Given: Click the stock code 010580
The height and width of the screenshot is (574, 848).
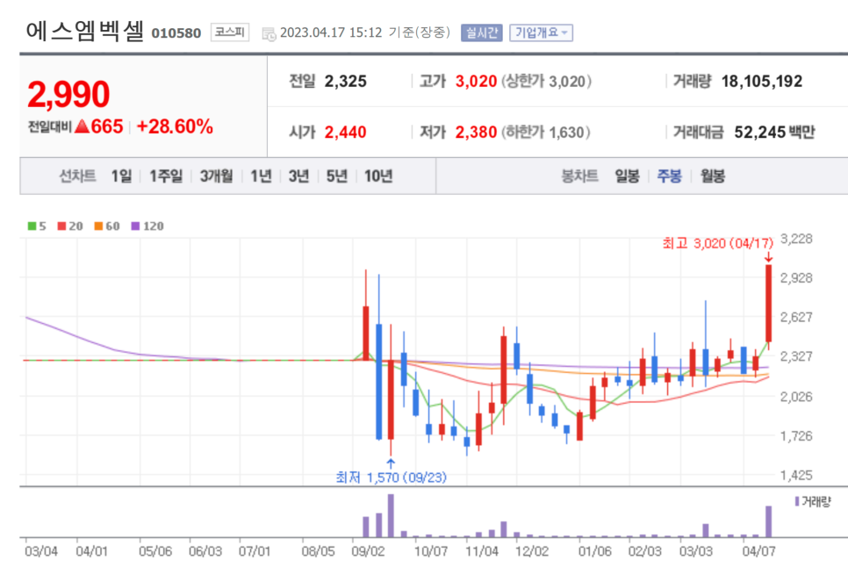Looking at the screenshot, I should (x=176, y=33).
